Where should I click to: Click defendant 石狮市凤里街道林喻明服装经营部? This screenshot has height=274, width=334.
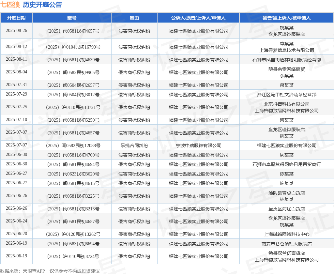[x=286, y=60]
